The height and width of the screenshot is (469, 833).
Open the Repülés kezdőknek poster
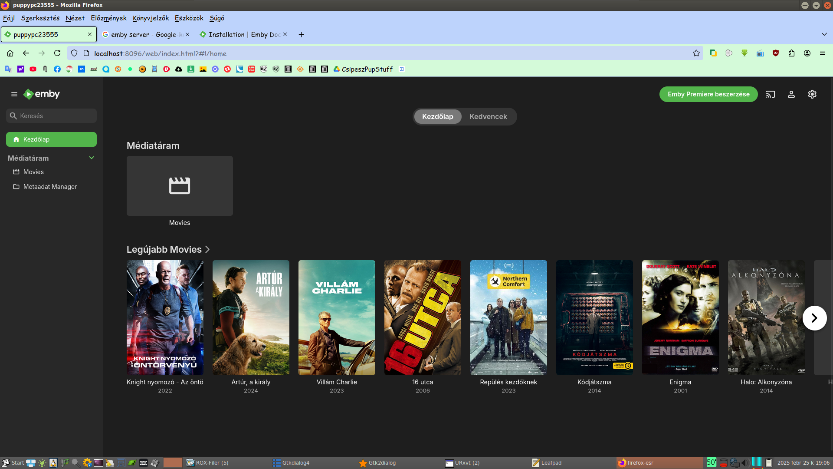tap(508, 317)
